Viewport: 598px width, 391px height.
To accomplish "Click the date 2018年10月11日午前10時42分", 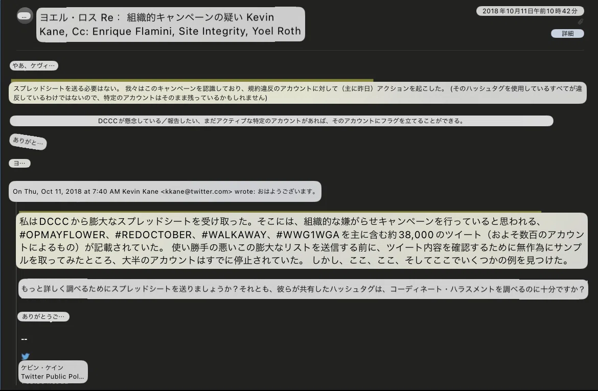I will [530, 11].
